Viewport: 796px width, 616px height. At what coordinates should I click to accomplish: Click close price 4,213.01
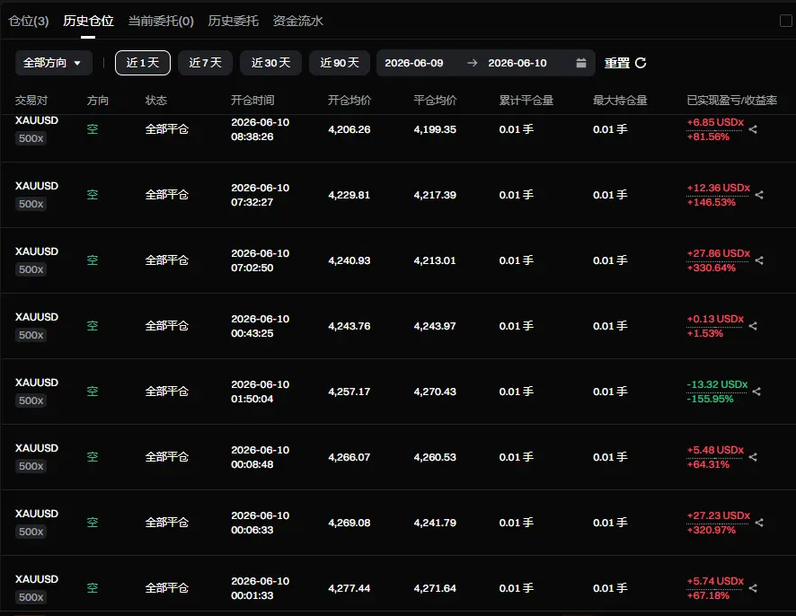coord(435,260)
